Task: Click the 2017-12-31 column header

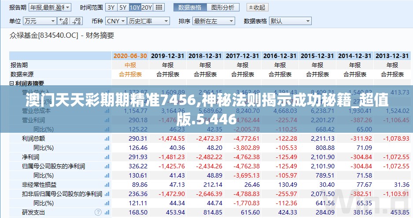Action: coord(242,56)
